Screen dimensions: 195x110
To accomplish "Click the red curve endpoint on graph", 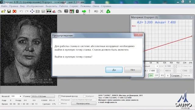I will click(192, 36).
